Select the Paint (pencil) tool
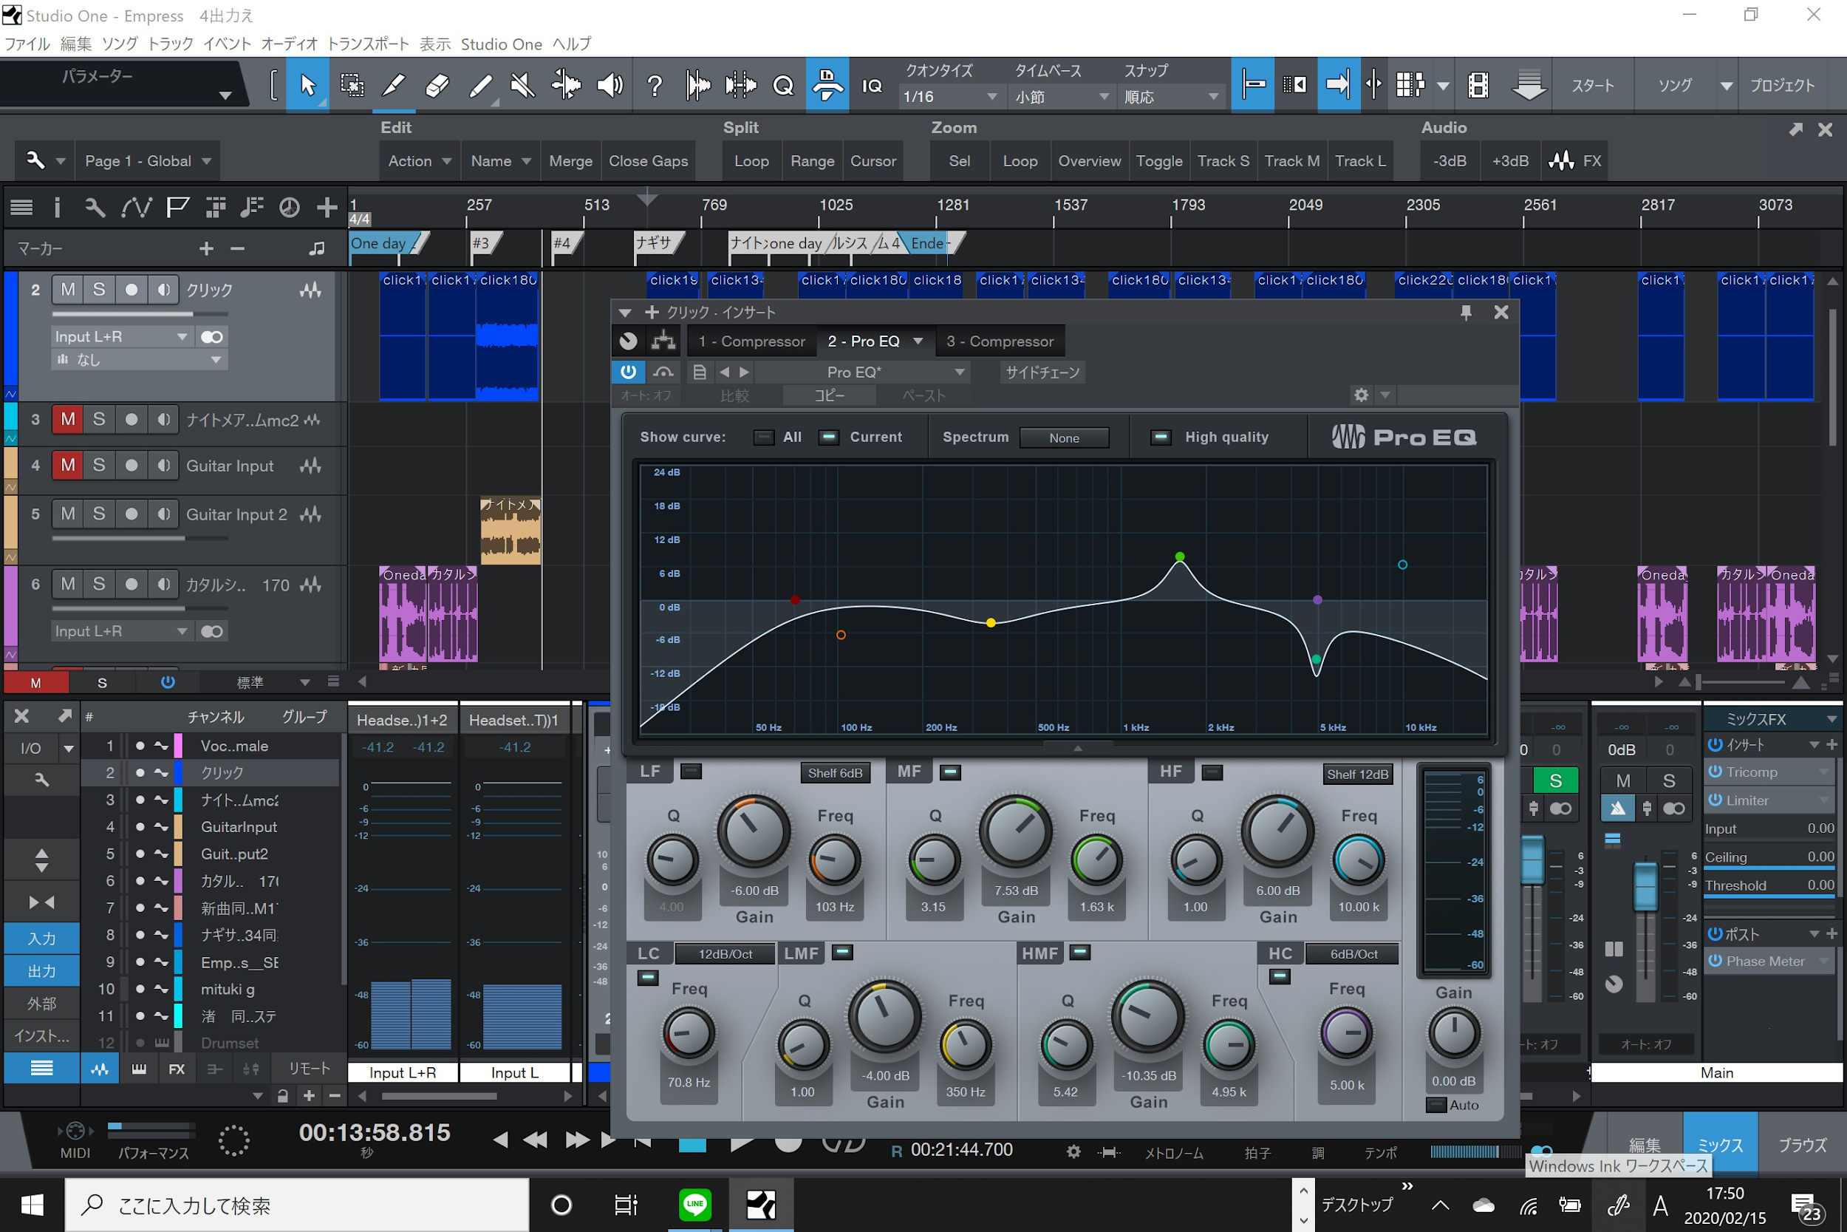This screenshot has height=1232, width=1847. (479, 85)
